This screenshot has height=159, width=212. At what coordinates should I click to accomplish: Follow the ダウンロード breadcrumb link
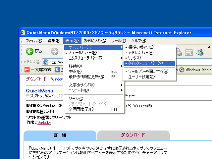pos(36,79)
